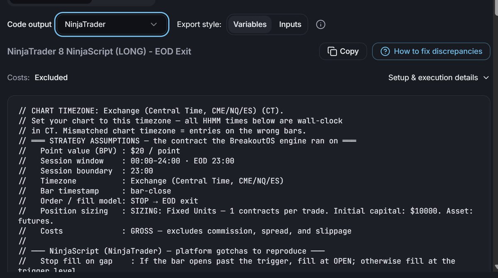This screenshot has height=278, width=498.
Task: Select the Variables export style
Action: pyautogui.click(x=250, y=24)
